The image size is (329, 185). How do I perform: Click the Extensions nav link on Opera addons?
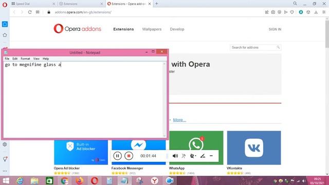coord(123,29)
